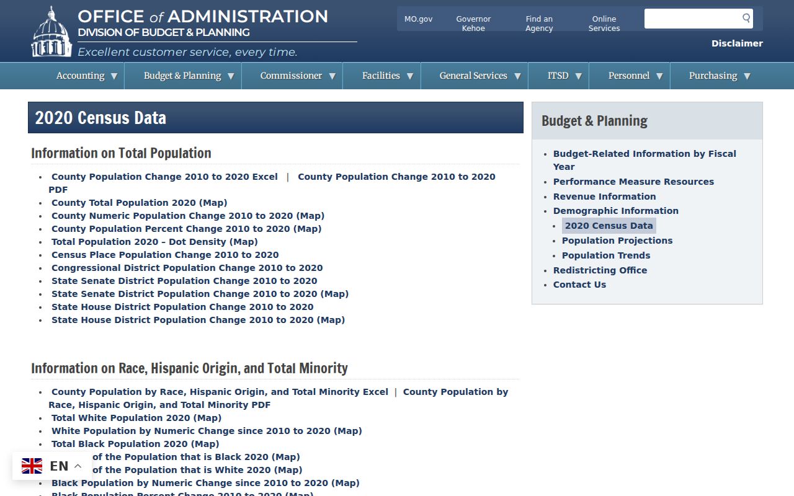Expand the Personnel menu arrow
Screen dimensions: 794x496
pos(659,76)
